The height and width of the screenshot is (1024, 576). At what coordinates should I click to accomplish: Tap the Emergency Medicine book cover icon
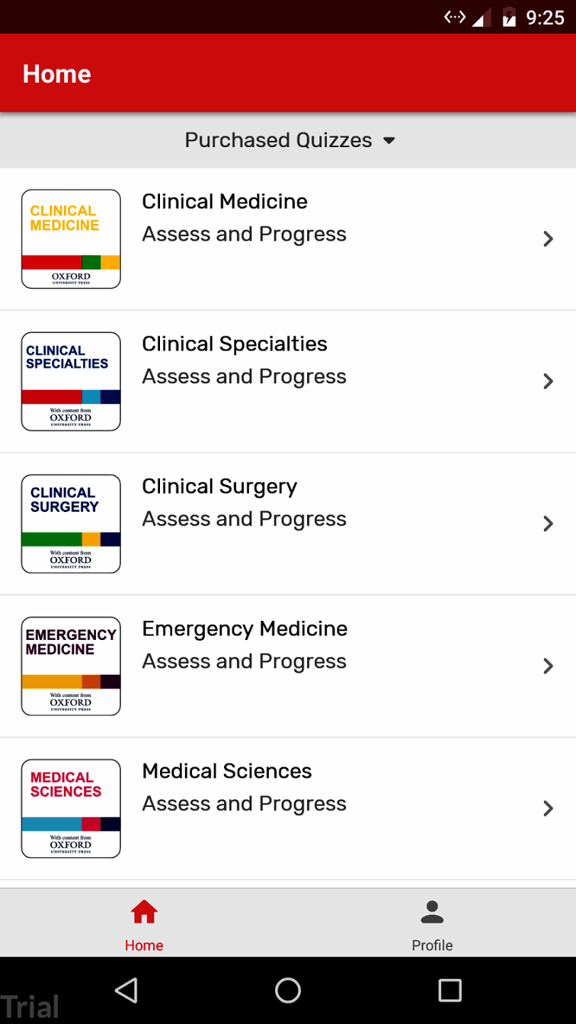point(71,666)
